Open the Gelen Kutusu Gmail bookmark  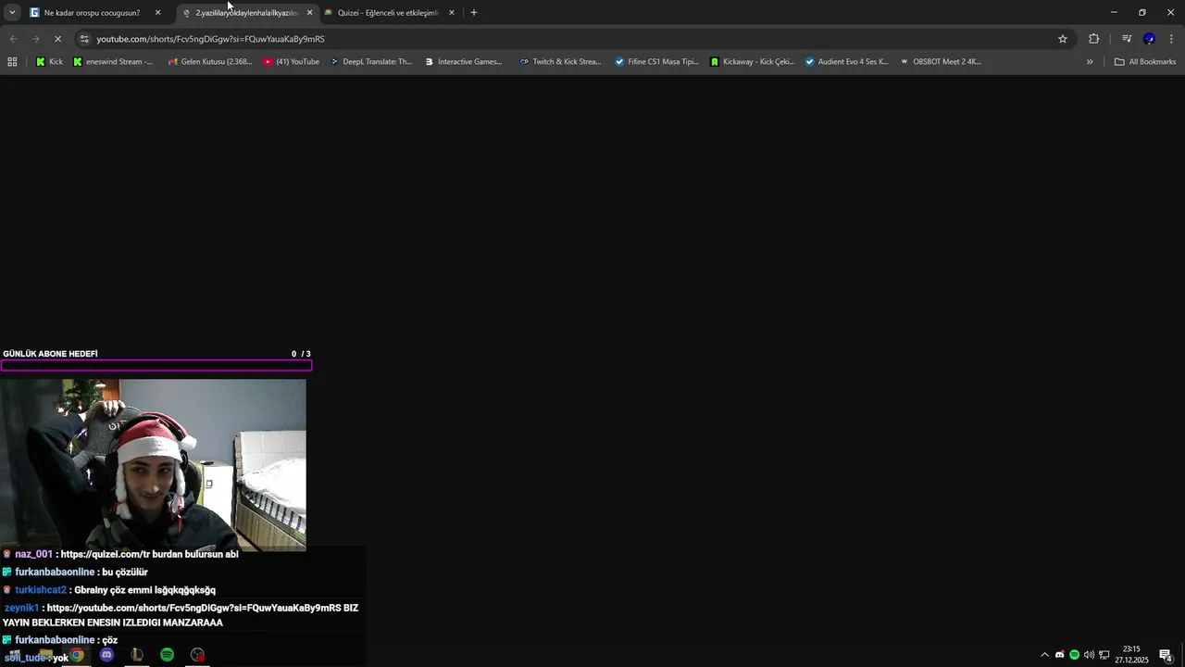click(209, 62)
